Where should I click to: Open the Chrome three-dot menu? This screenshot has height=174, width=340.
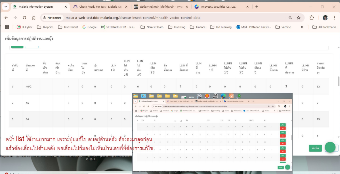[x=334, y=18]
